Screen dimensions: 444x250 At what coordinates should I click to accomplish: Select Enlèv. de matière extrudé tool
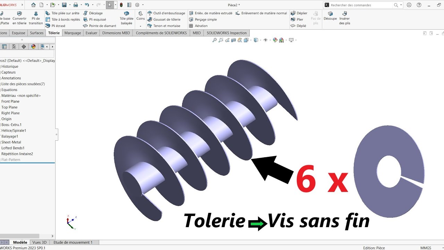coord(211,13)
